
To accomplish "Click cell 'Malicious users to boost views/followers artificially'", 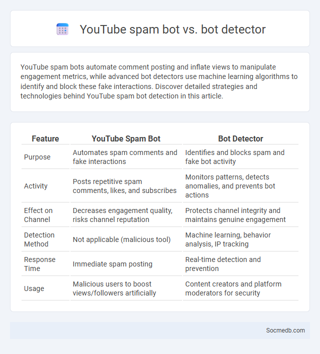I will click(x=114, y=288).
